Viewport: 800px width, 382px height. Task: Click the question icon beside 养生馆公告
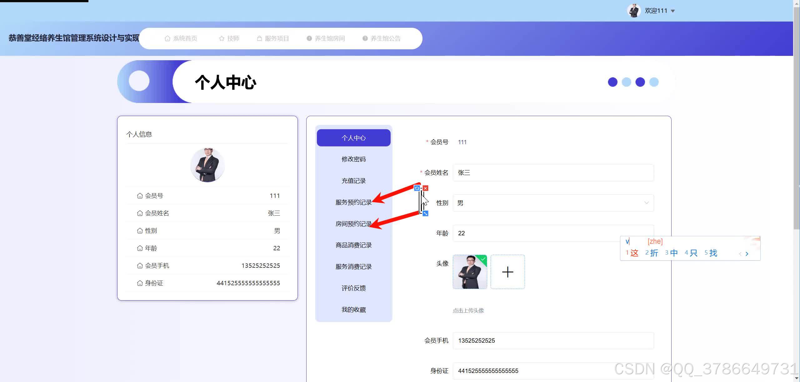pos(365,38)
